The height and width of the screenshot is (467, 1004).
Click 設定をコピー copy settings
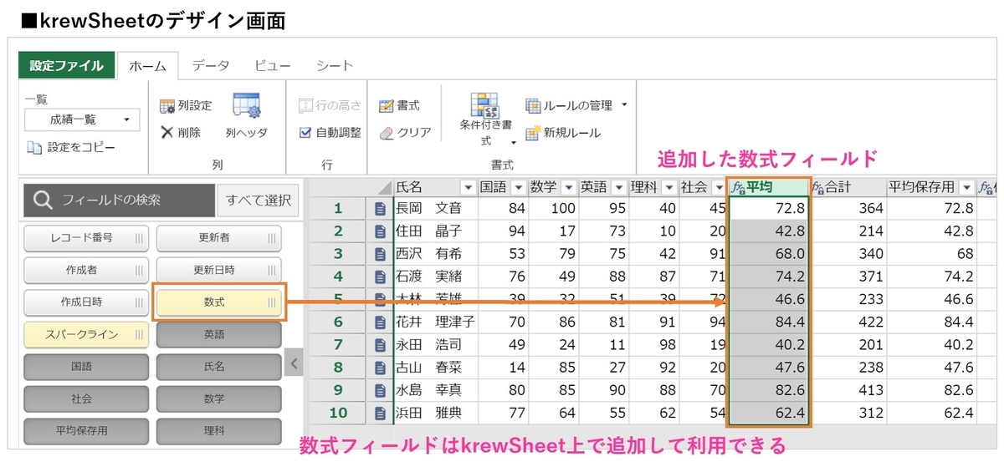tap(70, 148)
